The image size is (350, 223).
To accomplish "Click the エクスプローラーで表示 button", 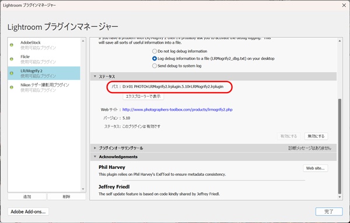I will pyautogui.click(x=143, y=96).
